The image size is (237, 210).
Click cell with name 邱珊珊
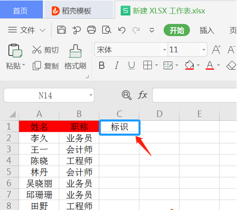click(39, 195)
